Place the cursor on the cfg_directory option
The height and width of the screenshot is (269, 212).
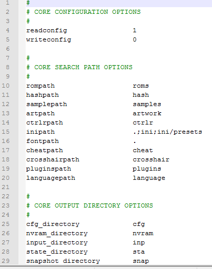(x=53, y=224)
